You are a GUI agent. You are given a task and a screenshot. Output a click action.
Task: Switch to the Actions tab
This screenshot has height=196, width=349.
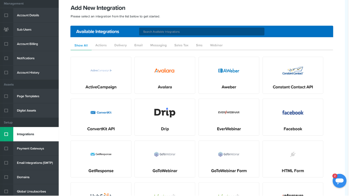pos(101,45)
